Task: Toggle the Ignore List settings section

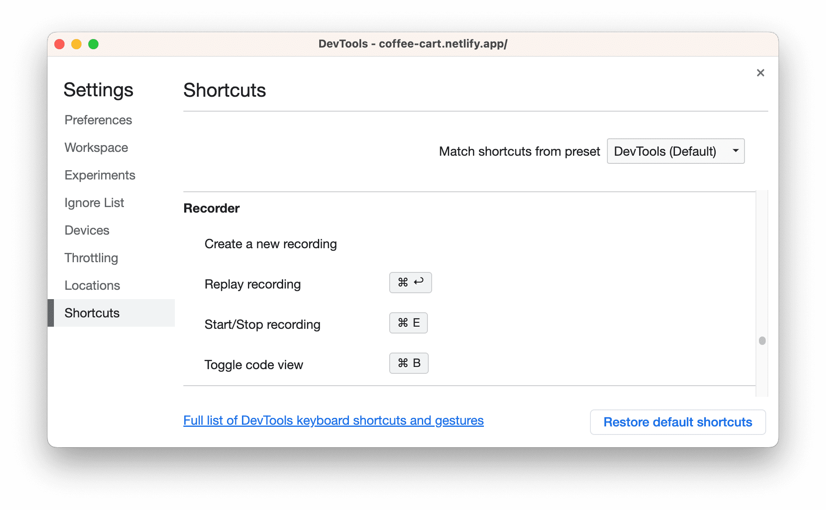Action: [94, 202]
